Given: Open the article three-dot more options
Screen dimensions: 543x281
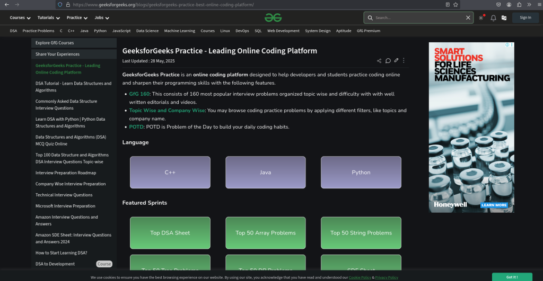Looking at the screenshot, I should (x=404, y=60).
